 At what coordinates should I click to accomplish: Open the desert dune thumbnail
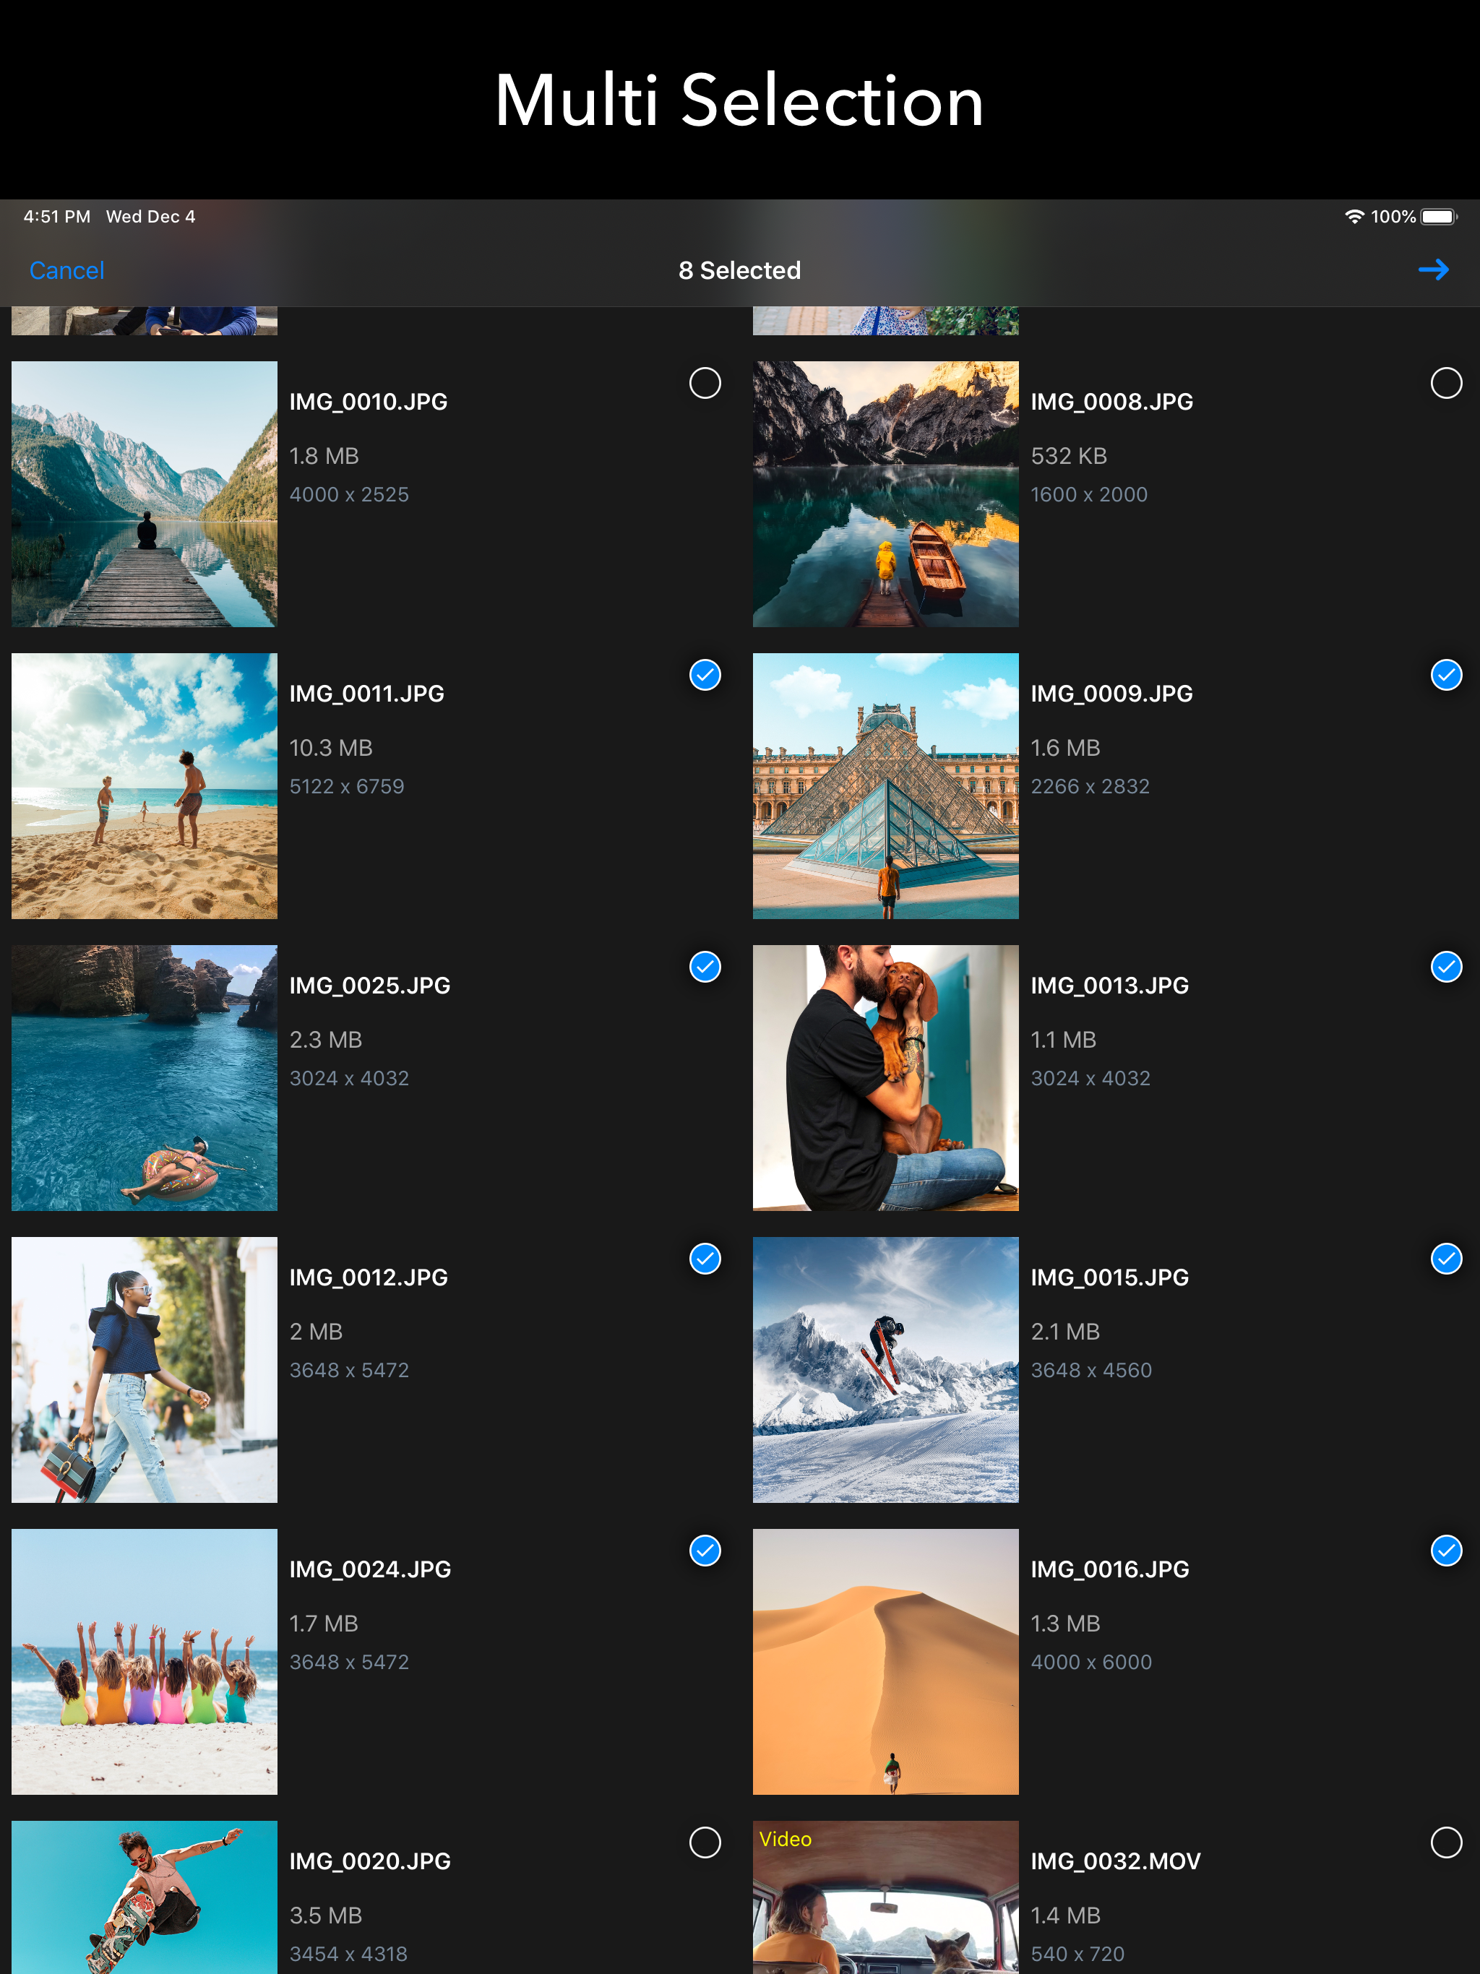click(885, 1660)
